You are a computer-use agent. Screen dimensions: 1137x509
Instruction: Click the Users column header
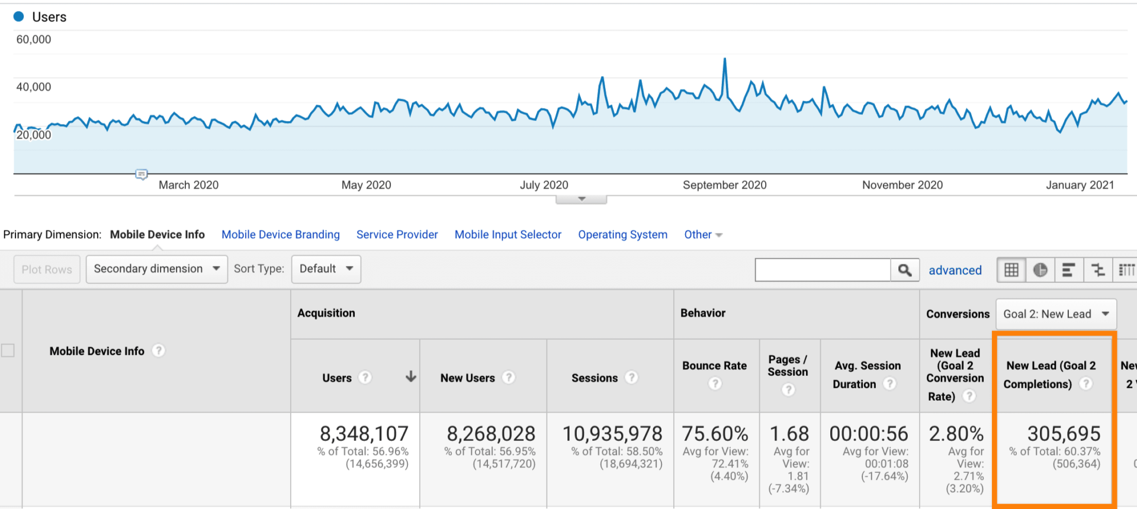[337, 378]
